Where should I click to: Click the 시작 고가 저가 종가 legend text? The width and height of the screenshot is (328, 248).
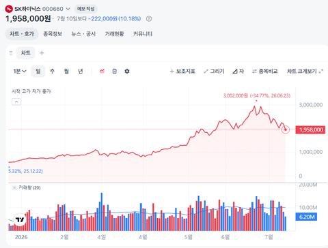click(31, 91)
